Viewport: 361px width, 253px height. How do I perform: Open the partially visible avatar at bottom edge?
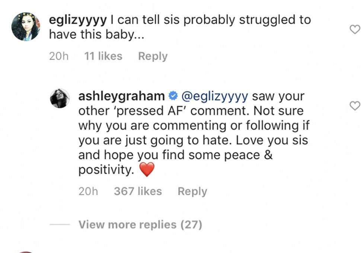(x=26, y=252)
